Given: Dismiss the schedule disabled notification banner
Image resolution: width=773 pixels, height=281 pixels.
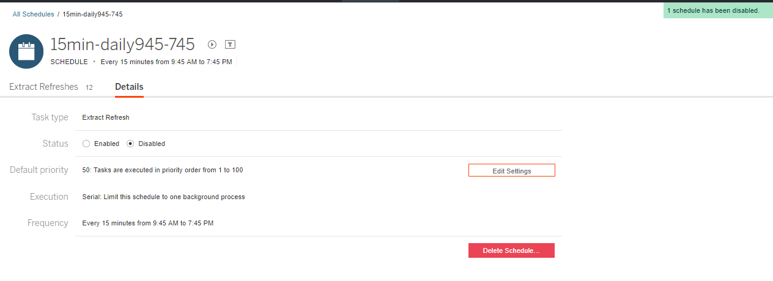Looking at the screenshot, I should pos(718,10).
